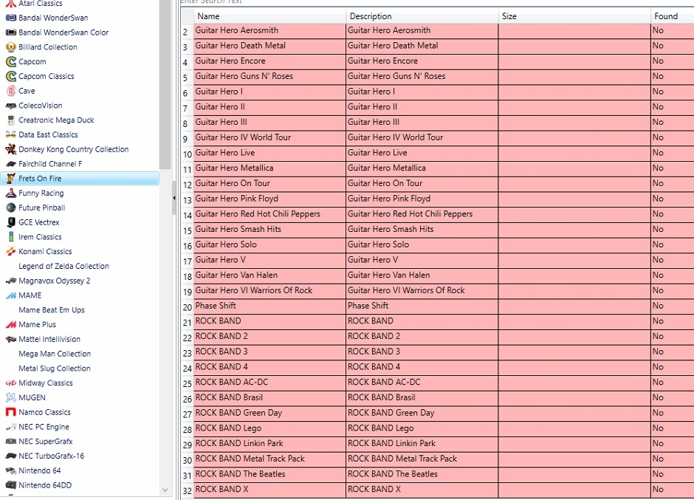
Task: Click the Mattel Intellivision console icon
Action: coord(10,339)
